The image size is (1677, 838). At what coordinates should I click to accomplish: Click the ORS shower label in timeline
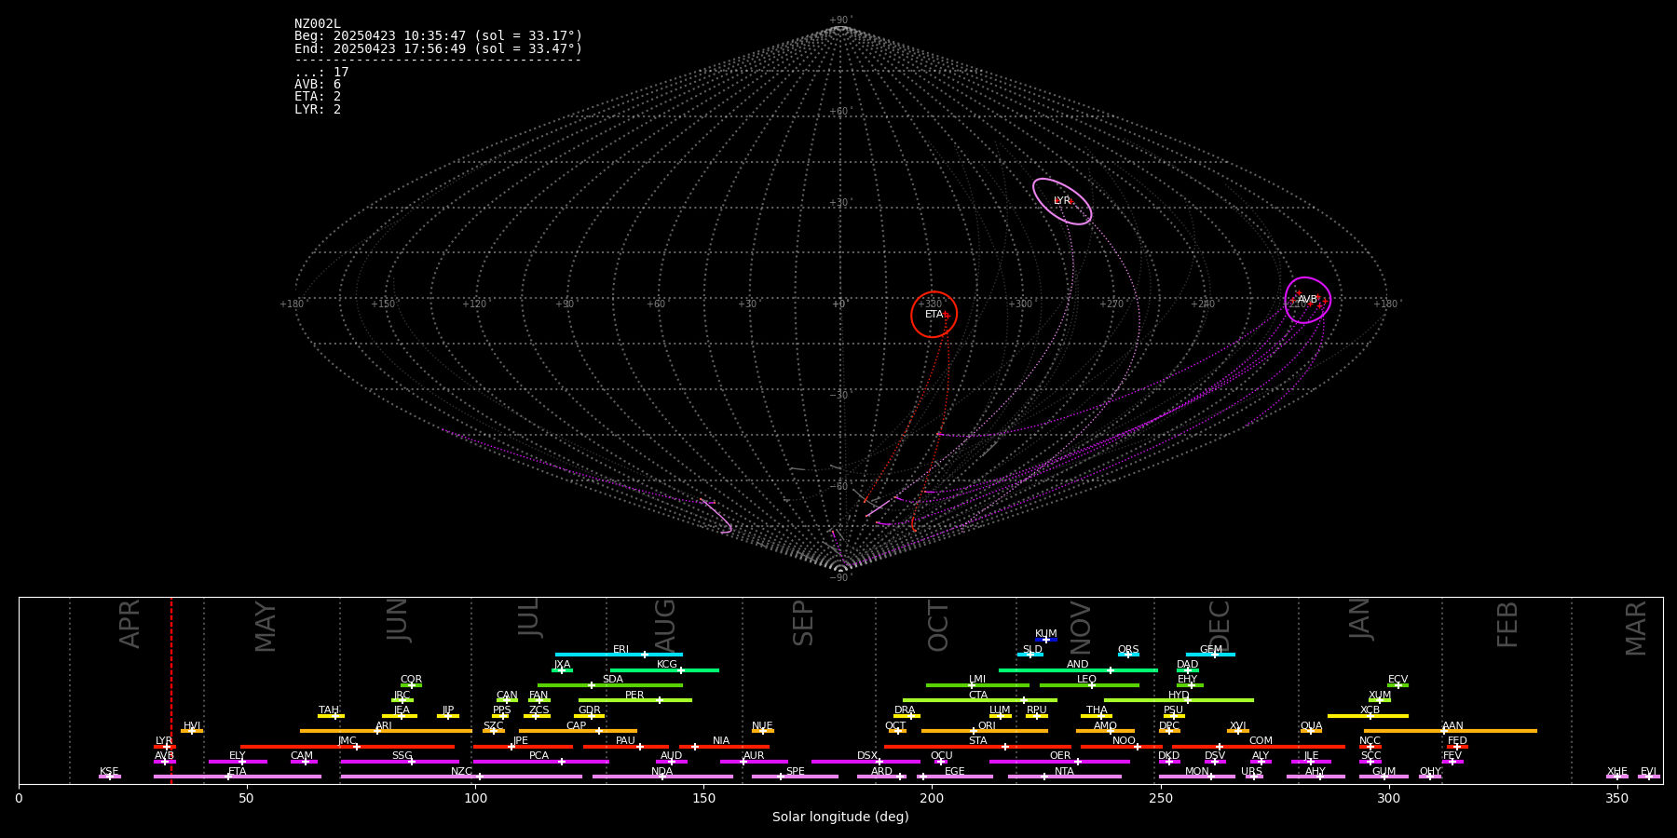tap(1128, 650)
